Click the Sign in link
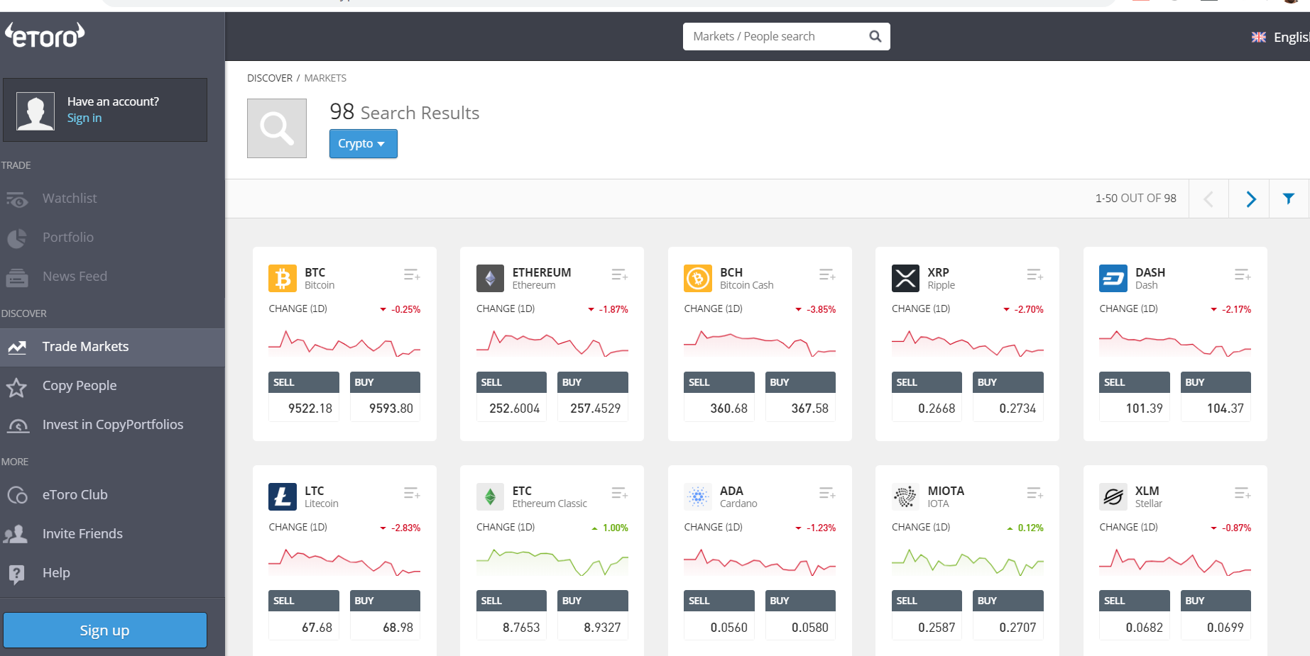Viewport: 1310px width, 656px height. pos(84,118)
